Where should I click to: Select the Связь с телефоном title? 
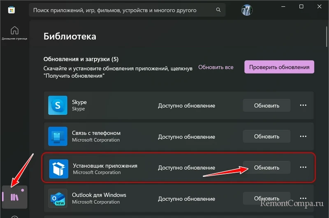point(96,133)
